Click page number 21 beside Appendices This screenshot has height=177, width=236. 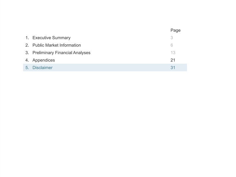click(173, 60)
